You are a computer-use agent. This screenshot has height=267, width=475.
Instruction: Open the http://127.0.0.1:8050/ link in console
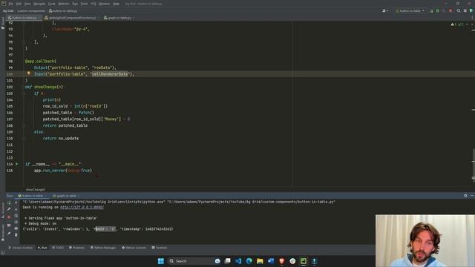pos(82,208)
